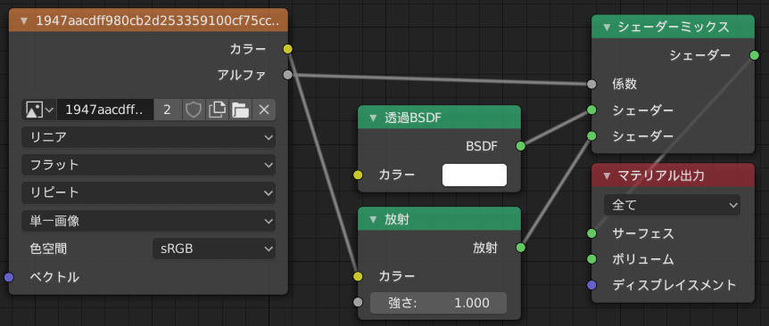Collapse the 放射 emission node
This screenshot has height=326, width=769.
click(x=373, y=219)
